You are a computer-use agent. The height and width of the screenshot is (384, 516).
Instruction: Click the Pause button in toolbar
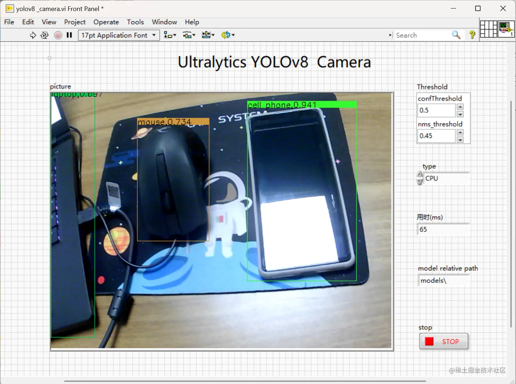[x=70, y=35]
